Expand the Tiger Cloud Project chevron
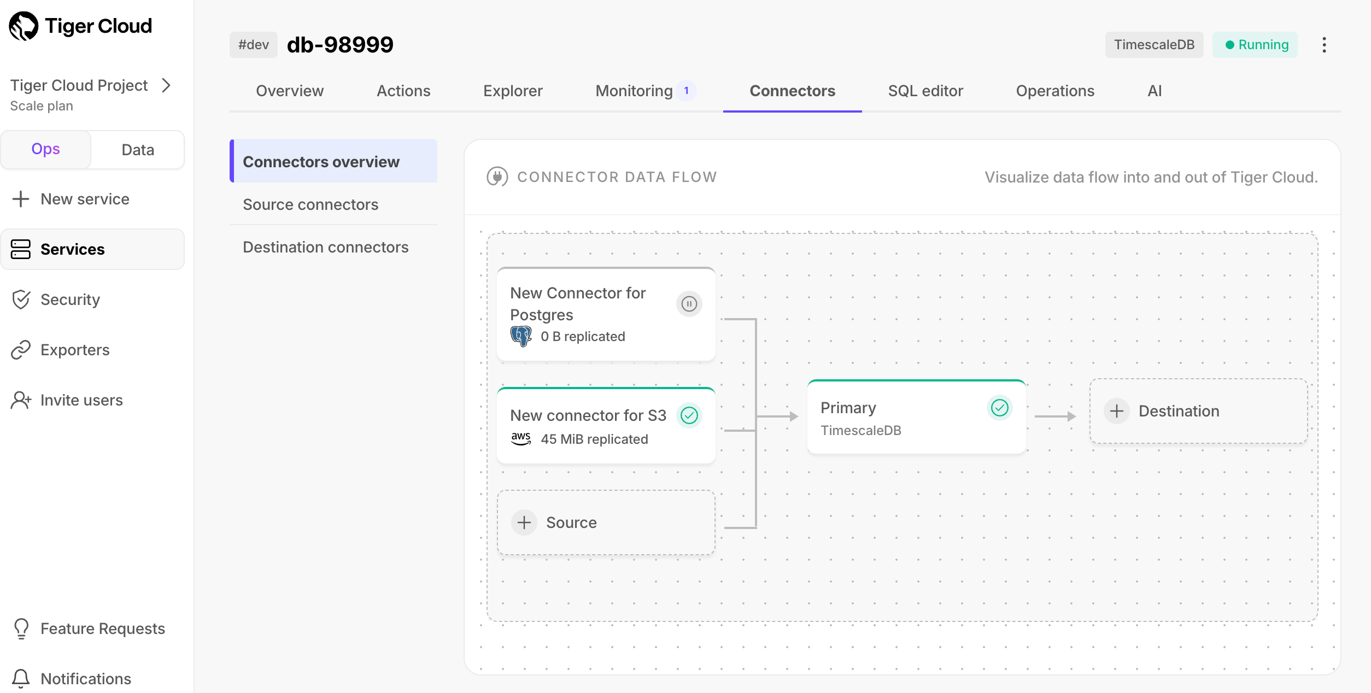Screen dimensions: 1371x693 tap(167, 85)
